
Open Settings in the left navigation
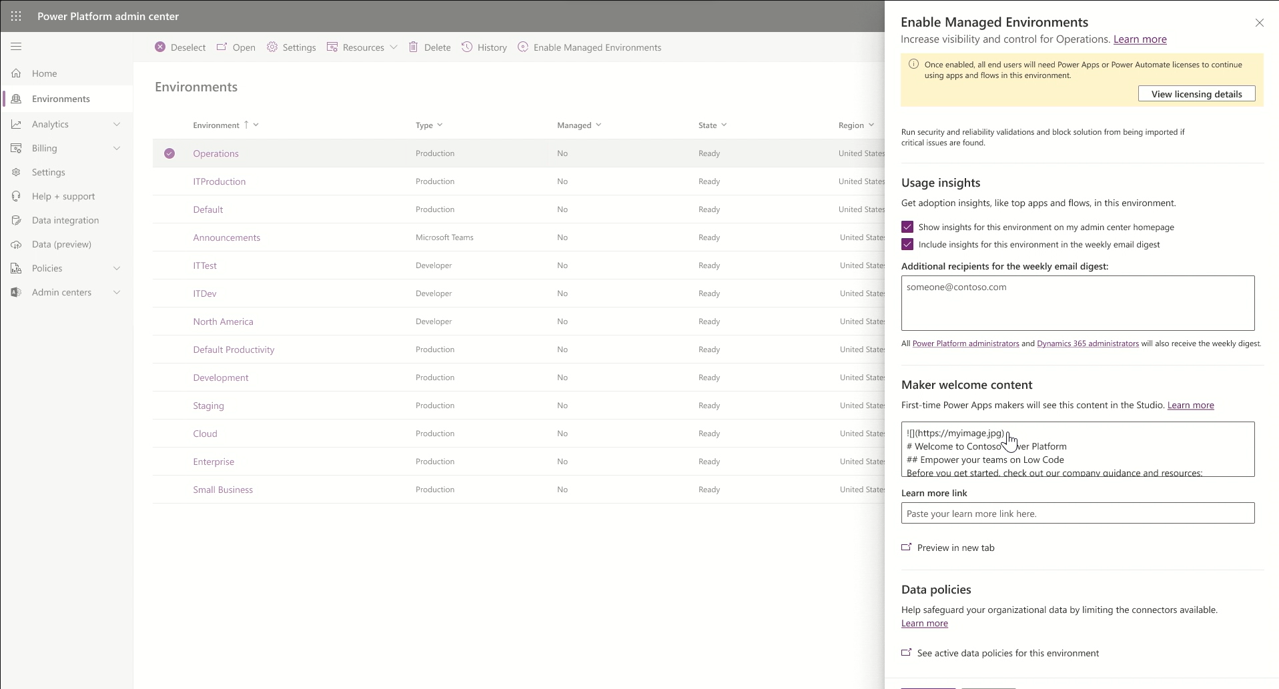pyautogui.click(x=49, y=172)
